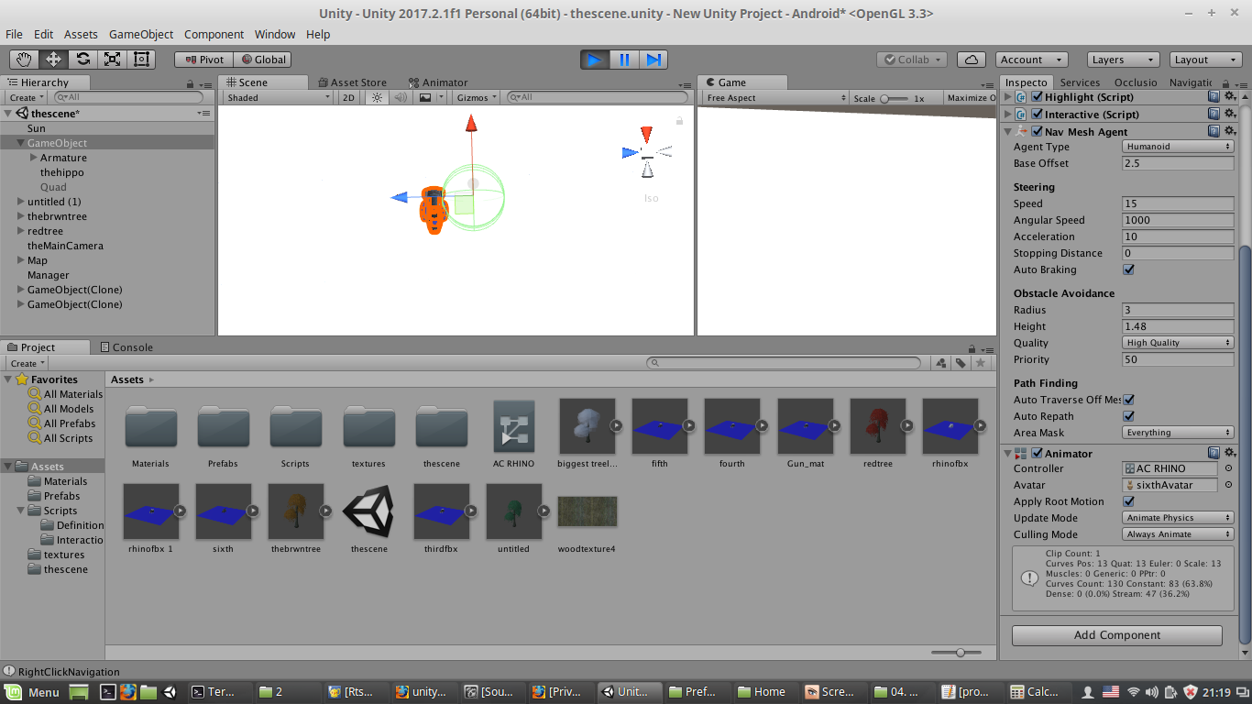The image size is (1252, 704).
Task: Switch to the Console tab
Action: click(x=125, y=347)
